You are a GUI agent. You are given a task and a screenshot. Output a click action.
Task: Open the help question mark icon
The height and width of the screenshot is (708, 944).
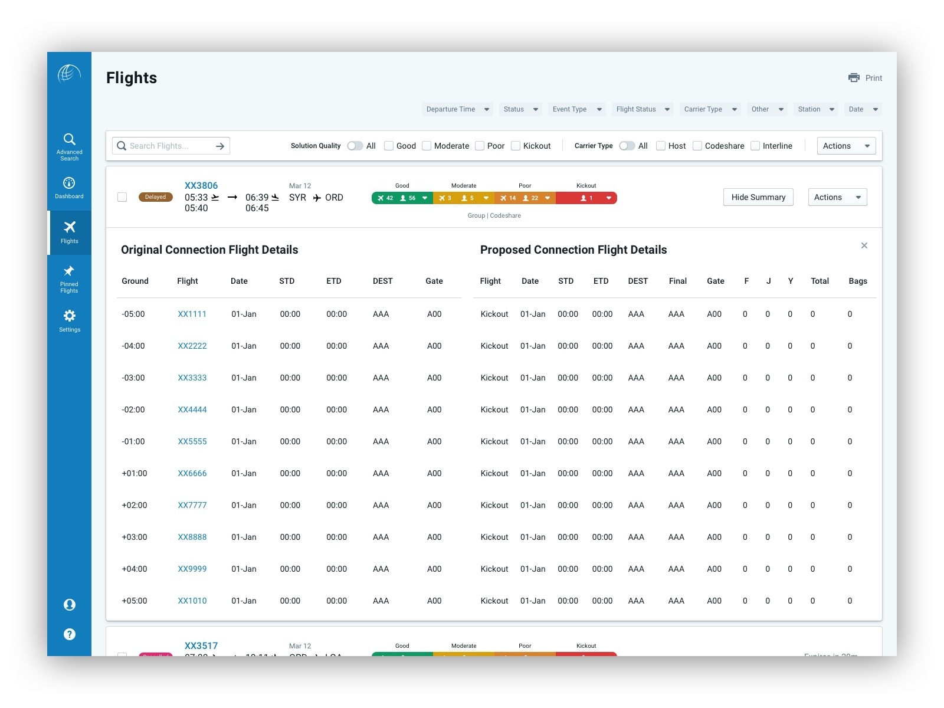(69, 634)
